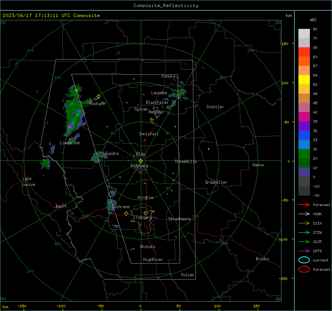The width and height of the screenshot is (332, 311).
Task: Click the Drumheller city label
Action: tap(216, 182)
